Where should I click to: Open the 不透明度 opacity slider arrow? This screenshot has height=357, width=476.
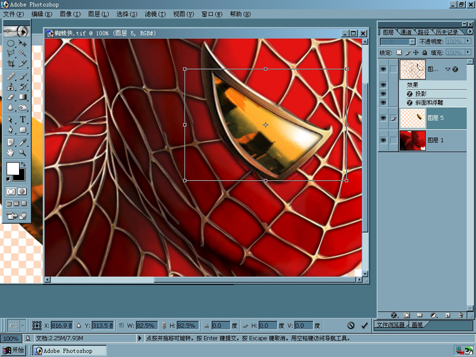pos(468,41)
